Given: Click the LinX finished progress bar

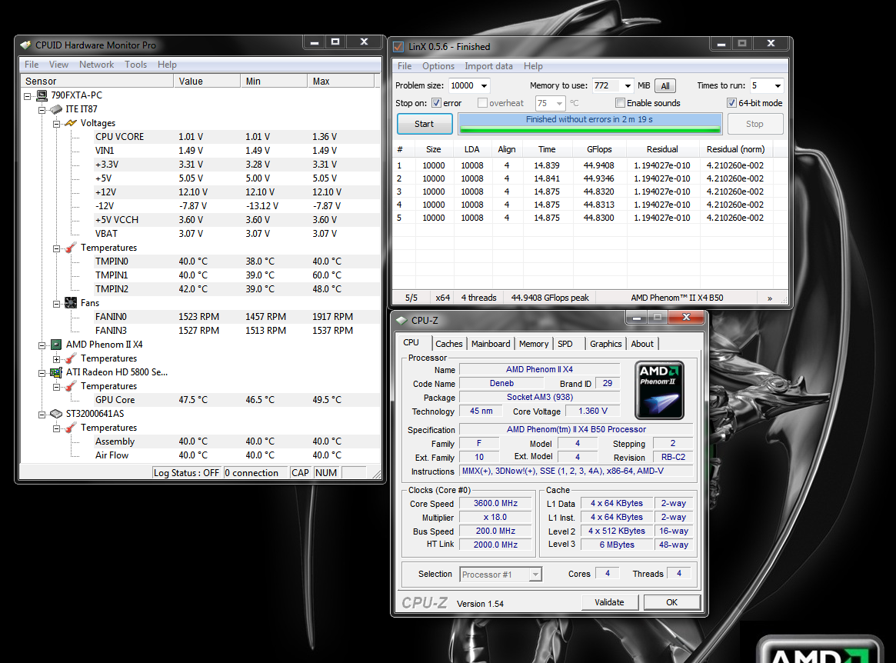Looking at the screenshot, I should click(x=589, y=124).
